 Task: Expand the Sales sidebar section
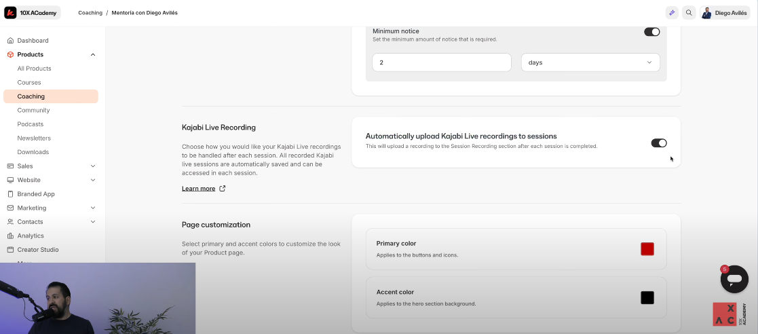pyautogui.click(x=93, y=166)
